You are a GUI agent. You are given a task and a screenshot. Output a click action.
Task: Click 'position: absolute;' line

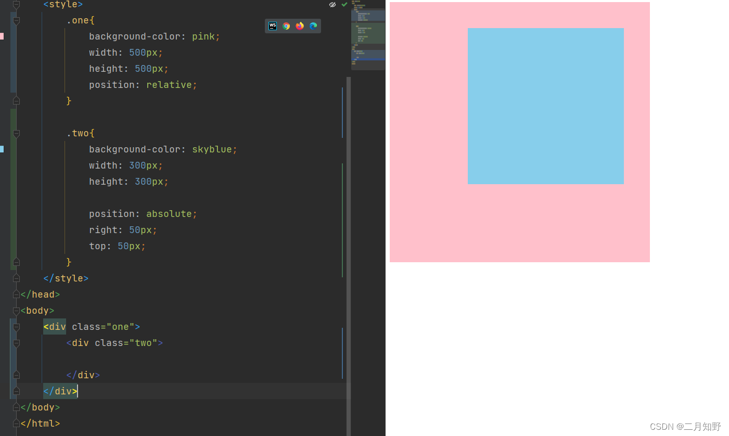[x=143, y=214]
